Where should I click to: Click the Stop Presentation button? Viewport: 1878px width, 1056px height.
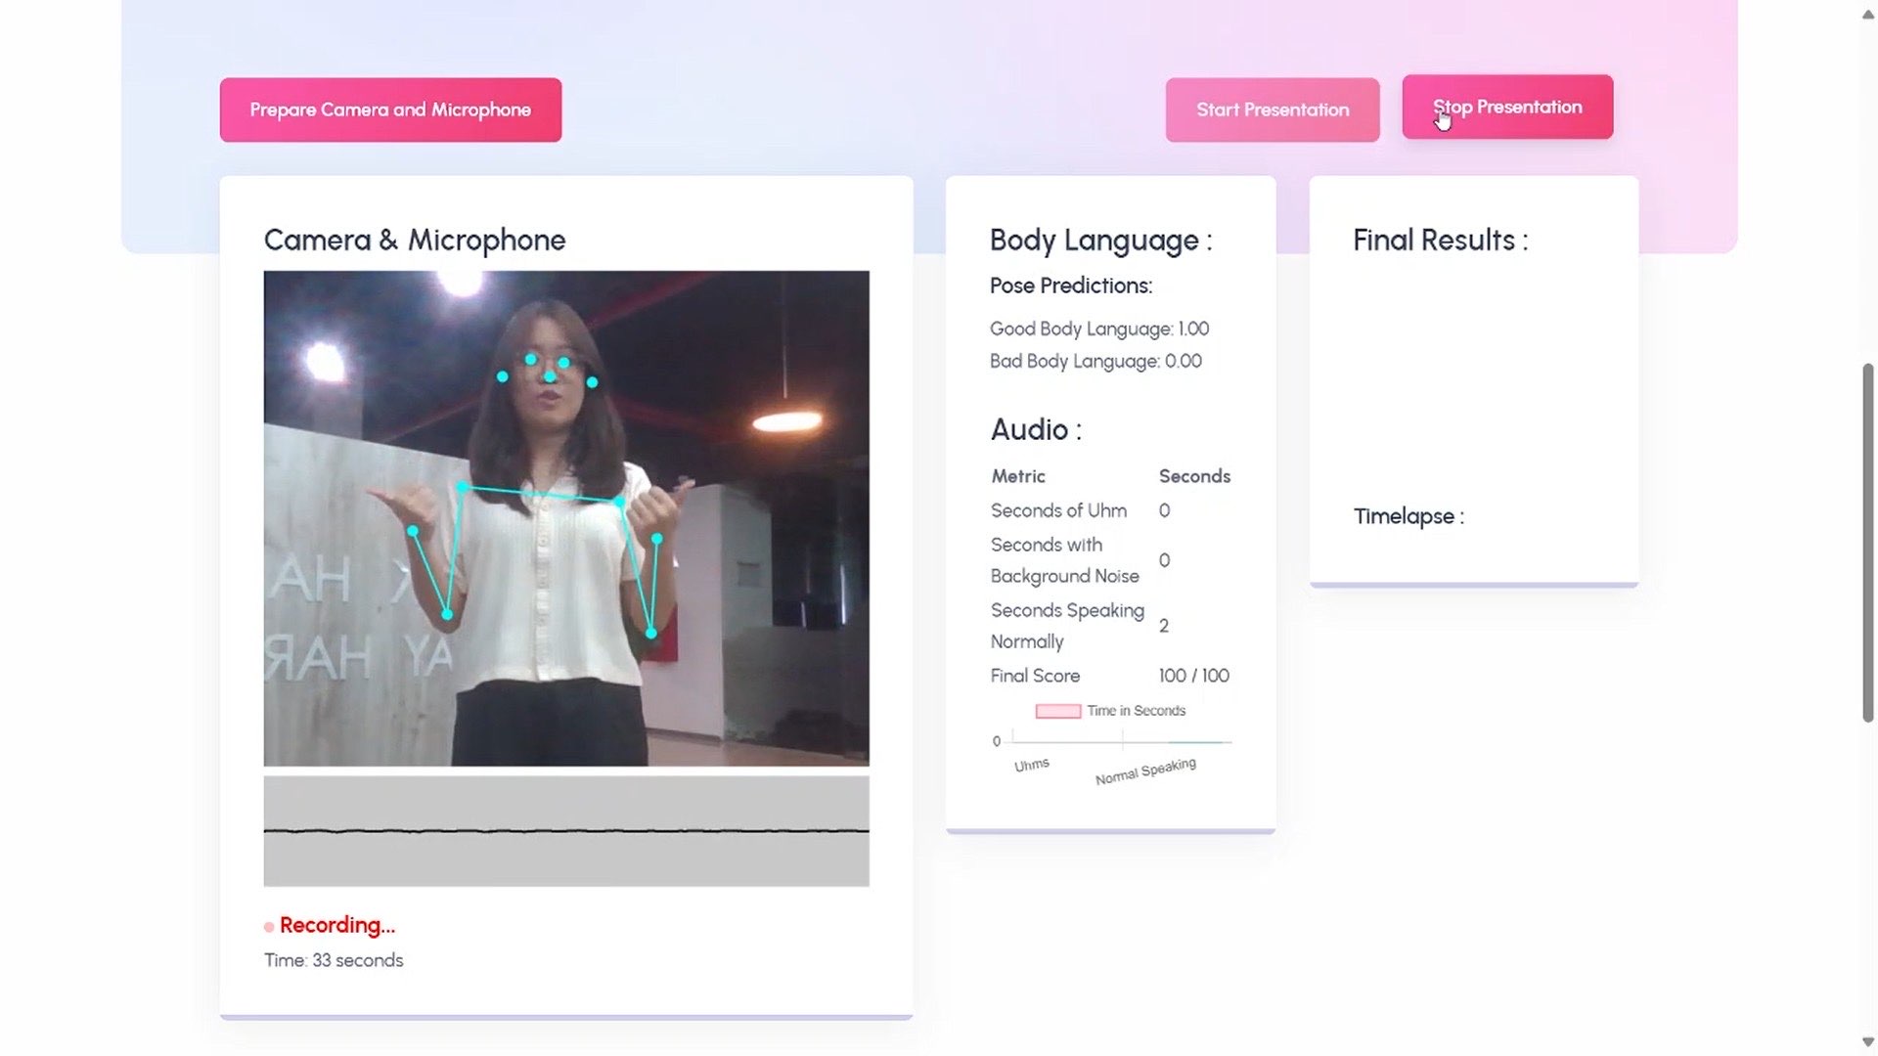(1506, 108)
